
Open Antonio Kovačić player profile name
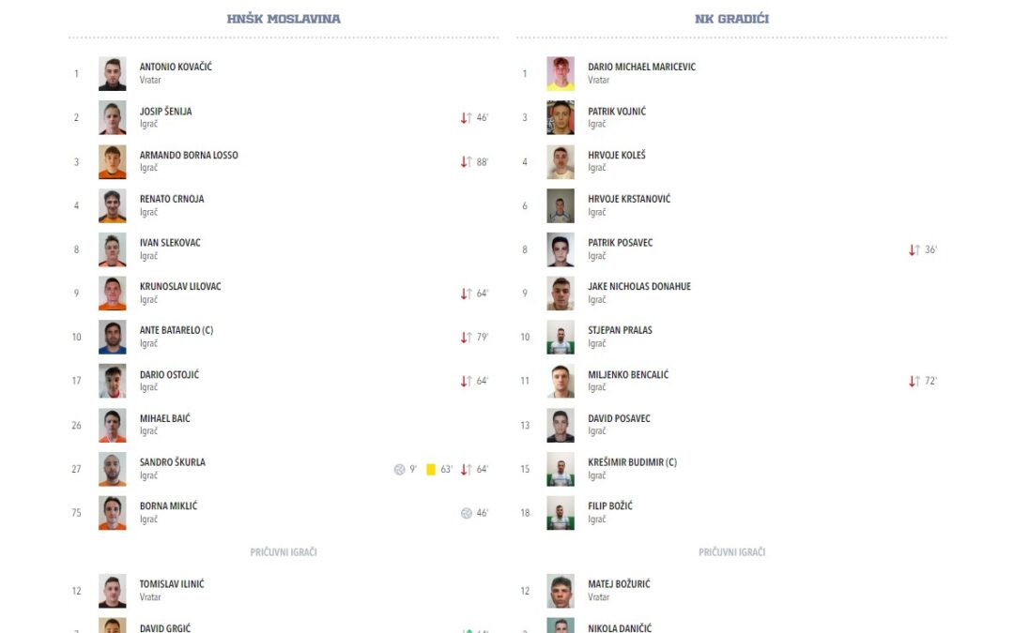coord(176,68)
